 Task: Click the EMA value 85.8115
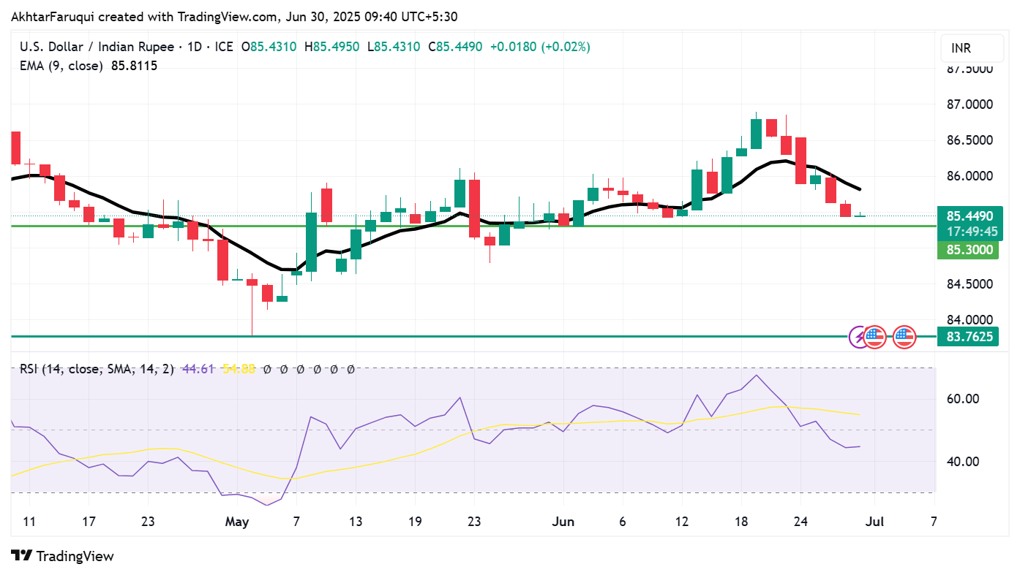134,66
